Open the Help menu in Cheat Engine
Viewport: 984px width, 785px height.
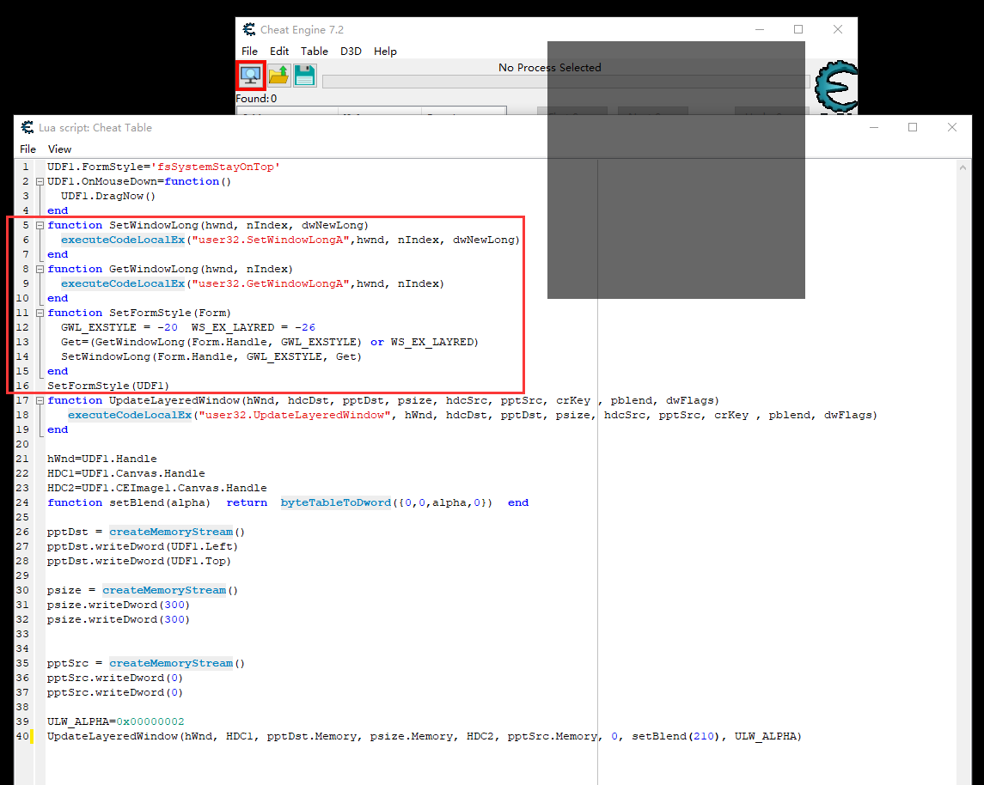pyautogui.click(x=385, y=52)
